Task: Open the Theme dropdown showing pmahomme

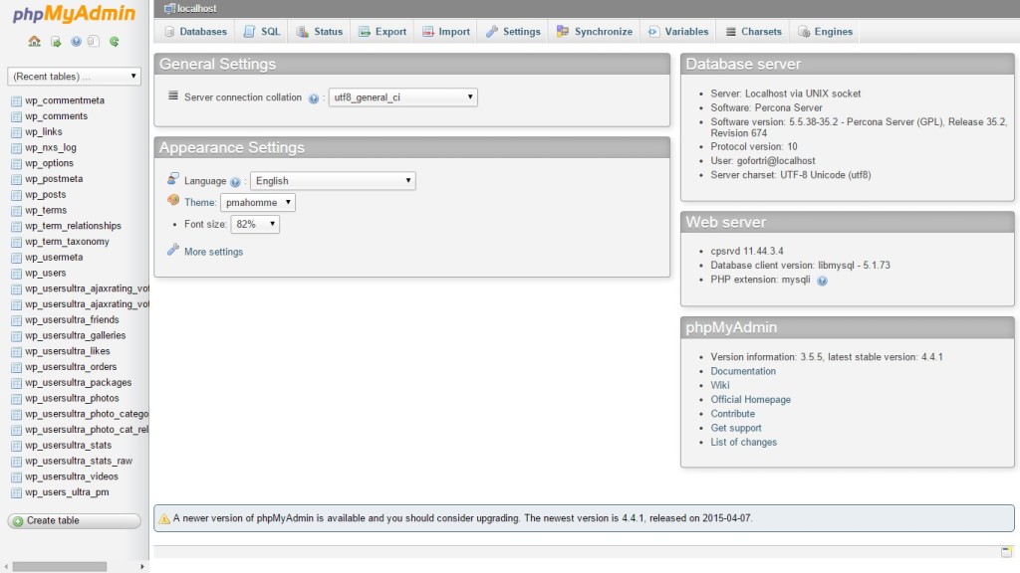Action: tap(258, 202)
